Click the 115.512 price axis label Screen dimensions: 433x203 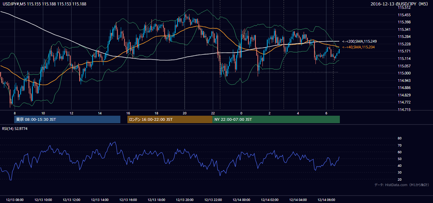tap(404, 7)
